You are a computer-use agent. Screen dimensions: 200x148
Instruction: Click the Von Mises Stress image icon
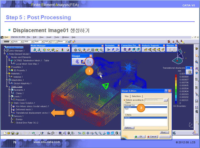click(83, 62)
